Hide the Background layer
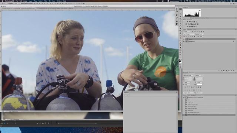 [x=184, y=41]
